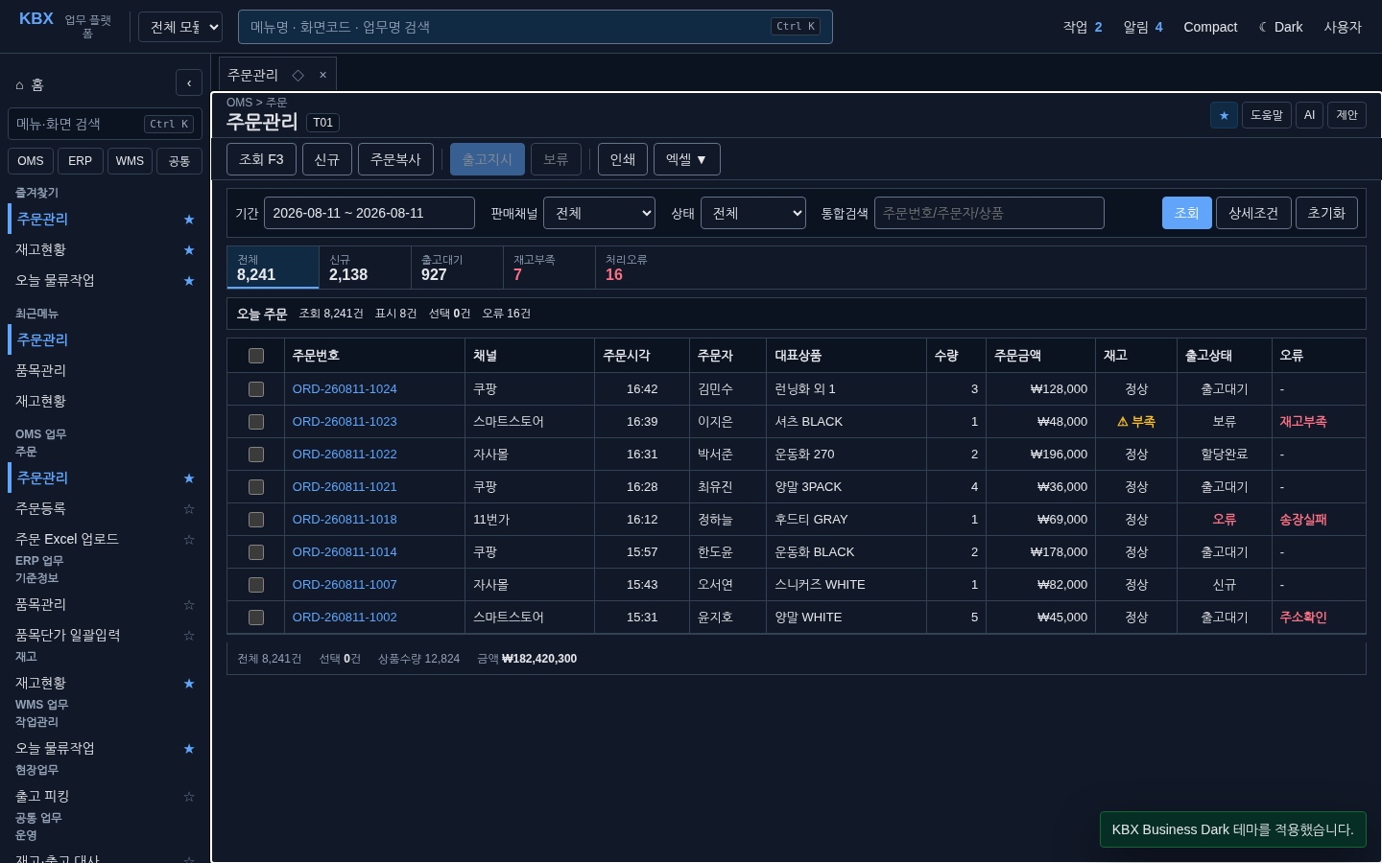1382x863 pixels.
Task: Close the 주문관리 tab
Action: click(322, 75)
